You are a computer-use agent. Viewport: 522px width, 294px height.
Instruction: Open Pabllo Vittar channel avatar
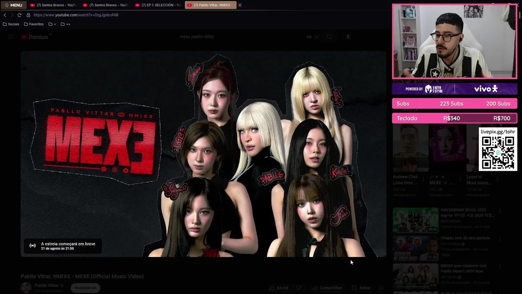[26, 287]
